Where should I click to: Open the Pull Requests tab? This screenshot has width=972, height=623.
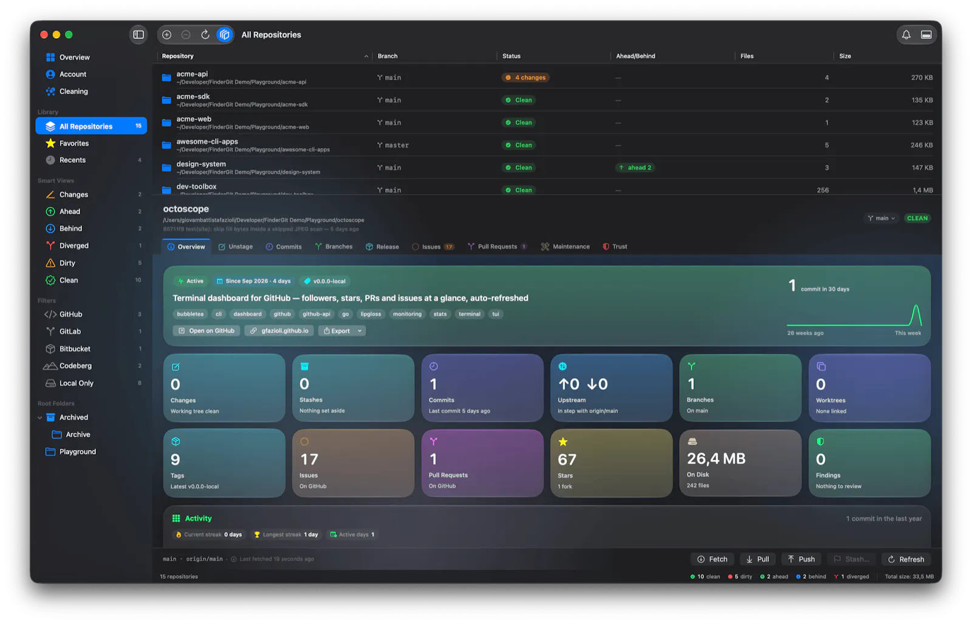click(497, 247)
